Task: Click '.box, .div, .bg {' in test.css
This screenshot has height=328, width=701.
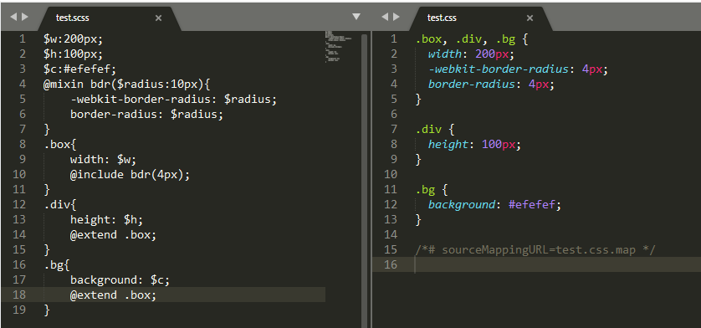Action: [x=472, y=39]
